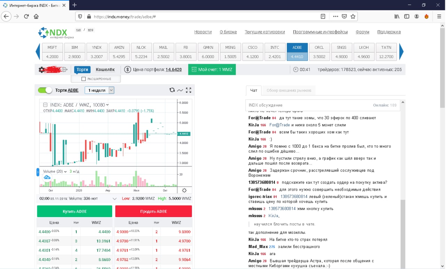Screen dimensions: 446x269
Task: Open Программные интерфейсы link
Action: (320, 32)
